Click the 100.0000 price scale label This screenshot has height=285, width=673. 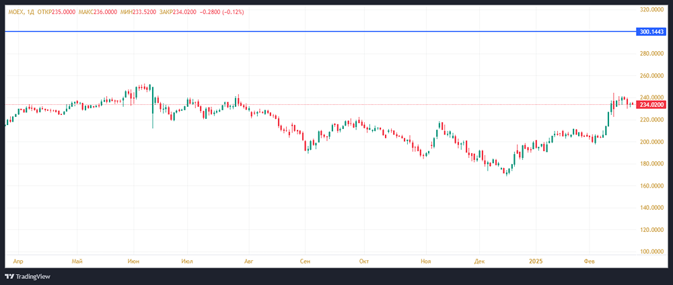click(651, 251)
